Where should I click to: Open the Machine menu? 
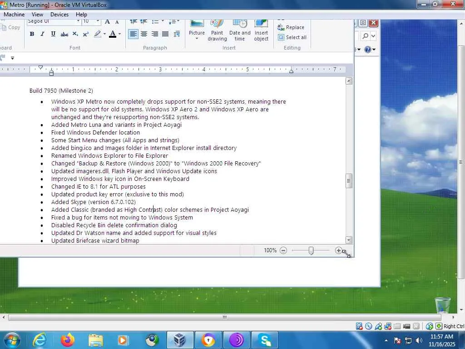click(14, 15)
